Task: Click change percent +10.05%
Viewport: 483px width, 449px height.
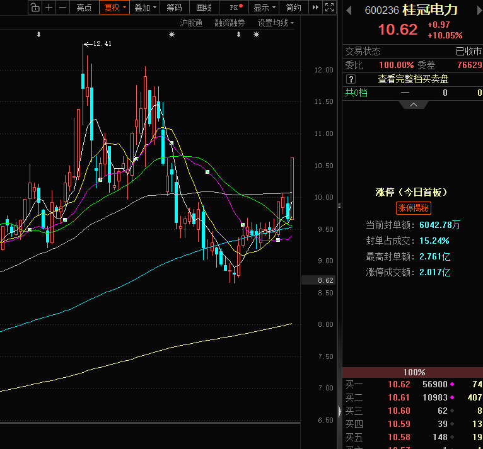Action: (445, 35)
